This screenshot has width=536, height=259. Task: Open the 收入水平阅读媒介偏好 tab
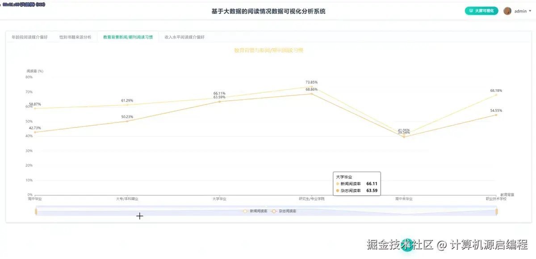click(184, 37)
